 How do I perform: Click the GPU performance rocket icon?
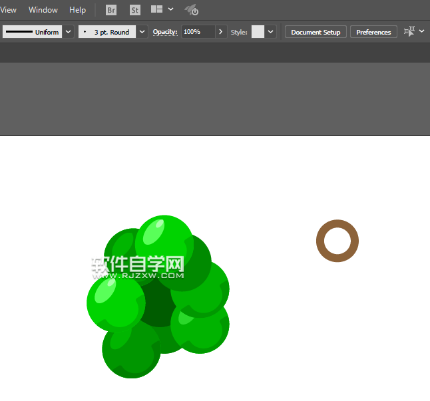click(x=191, y=10)
